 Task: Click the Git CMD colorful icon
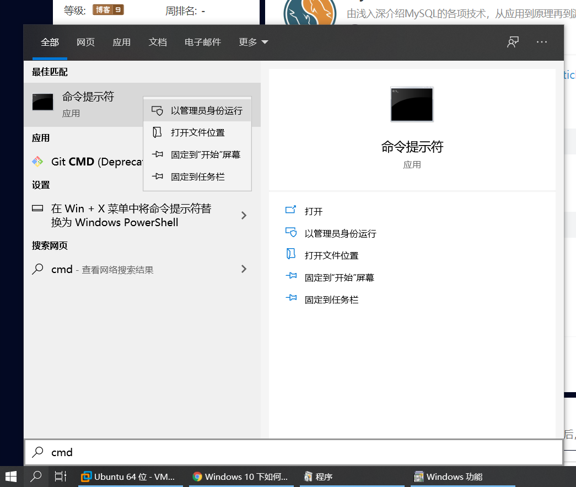(x=37, y=162)
